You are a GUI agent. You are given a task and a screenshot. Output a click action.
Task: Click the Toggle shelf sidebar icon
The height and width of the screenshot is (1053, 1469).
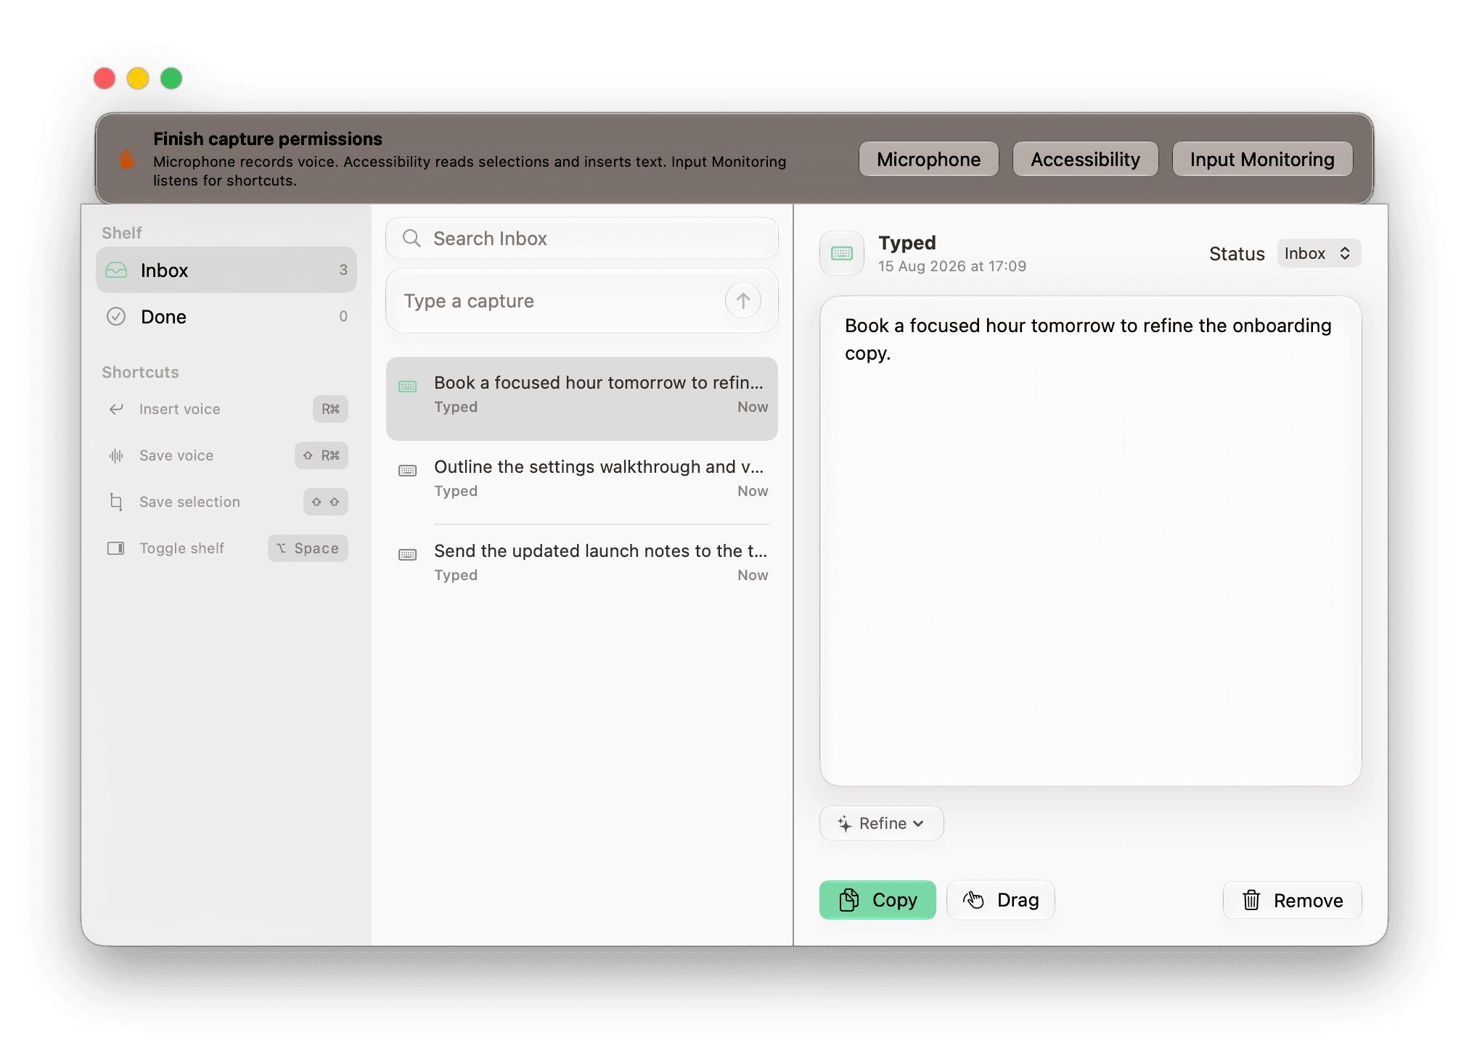coord(116,548)
